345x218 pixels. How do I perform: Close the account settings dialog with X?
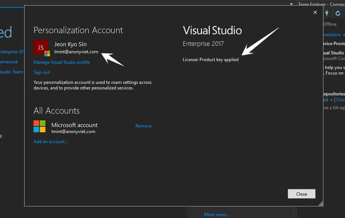(x=315, y=13)
